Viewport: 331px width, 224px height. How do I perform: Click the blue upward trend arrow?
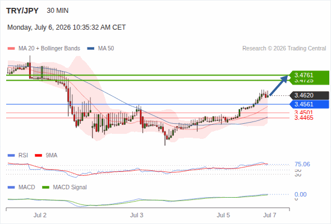pyautogui.click(x=279, y=86)
